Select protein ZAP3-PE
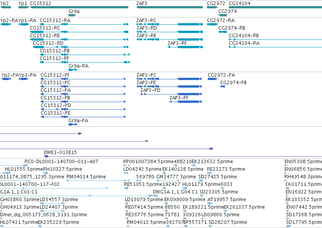322x228 pixels. 169,86
